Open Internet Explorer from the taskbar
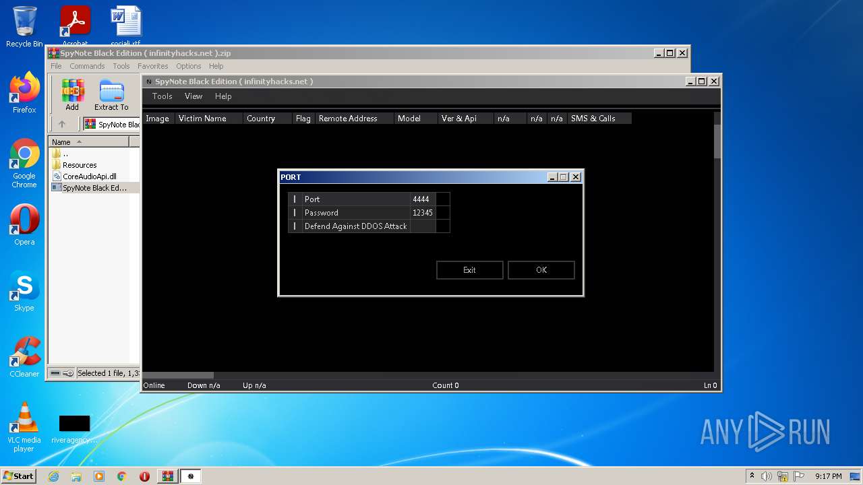 click(x=54, y=476)
